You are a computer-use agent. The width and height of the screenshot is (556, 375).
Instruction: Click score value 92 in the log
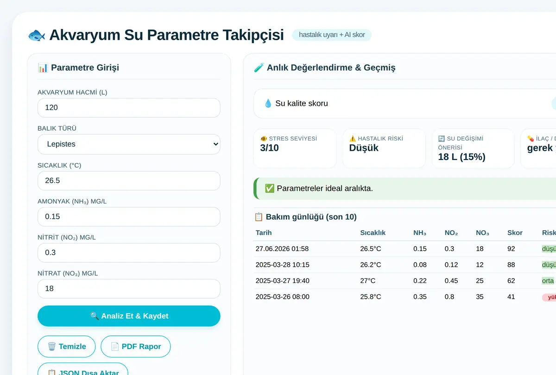click(511, 249)
